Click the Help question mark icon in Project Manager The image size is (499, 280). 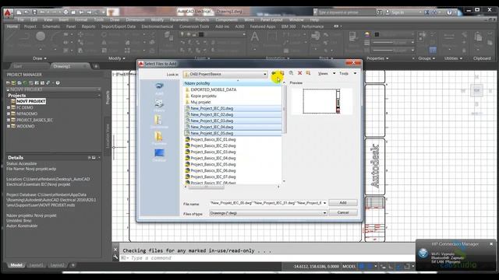tap(58, 83)
